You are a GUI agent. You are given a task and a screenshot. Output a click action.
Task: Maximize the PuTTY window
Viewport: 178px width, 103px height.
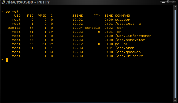(x=168, y=2)
